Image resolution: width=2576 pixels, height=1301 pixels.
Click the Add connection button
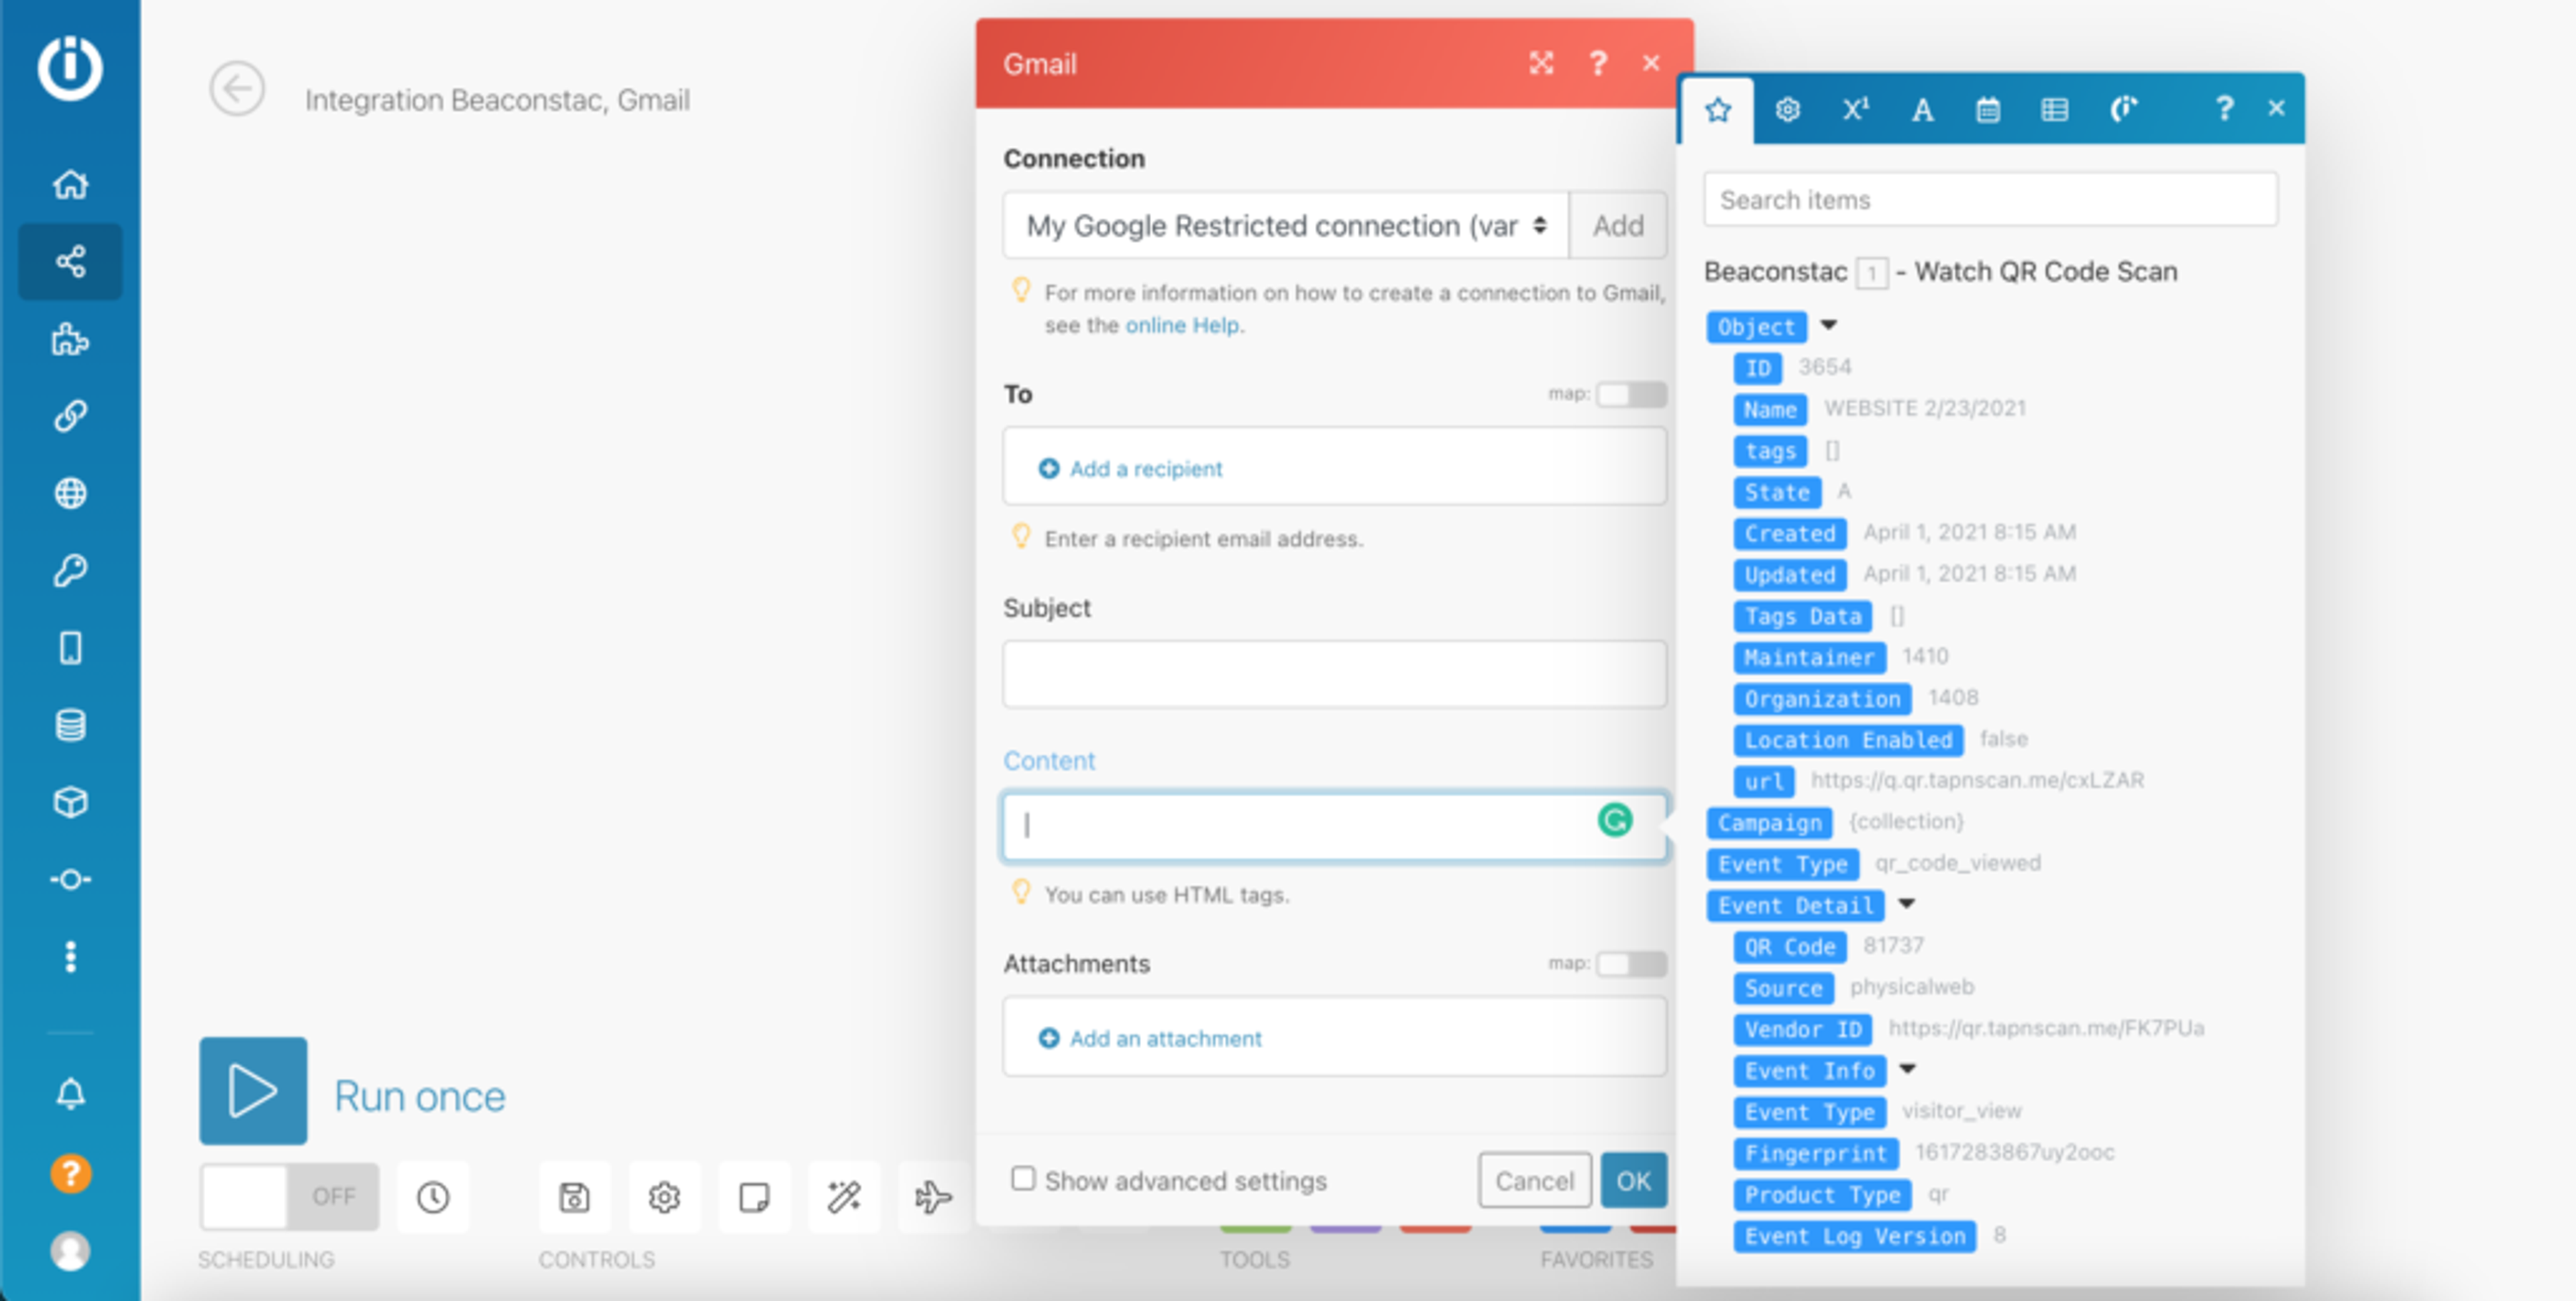coord(1618,226)
